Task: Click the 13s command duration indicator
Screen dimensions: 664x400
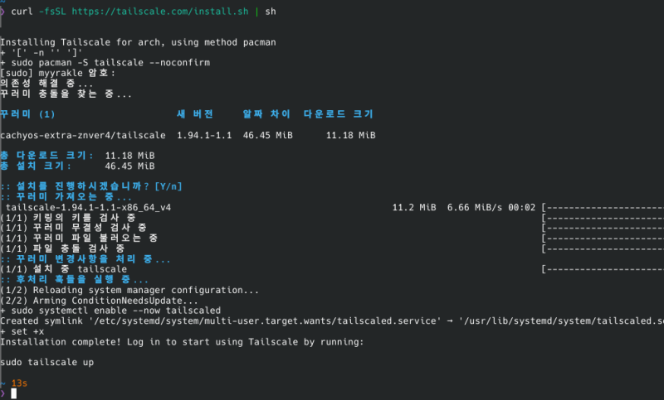Action: 19,383
